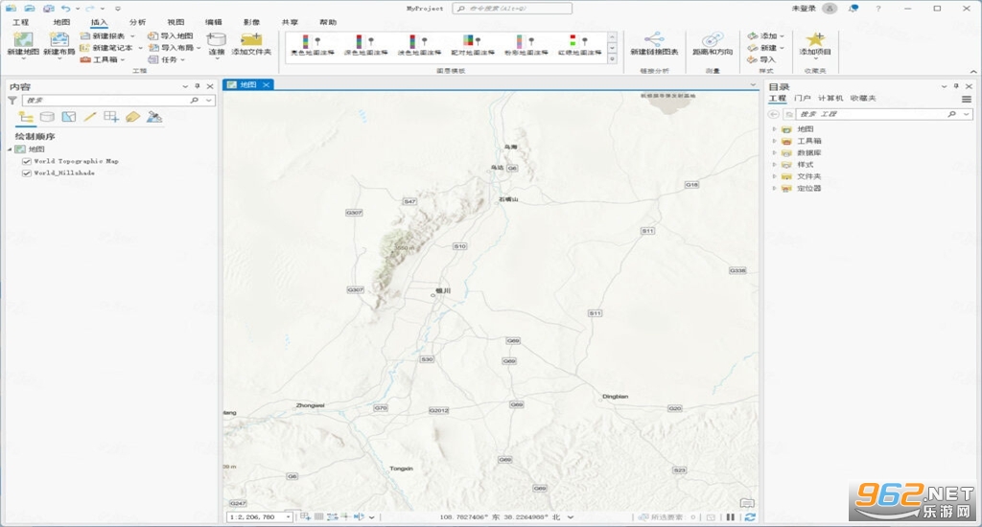Switch to the 门户 tab in Catalog pane
982x527 pixels.
point(803,99)
